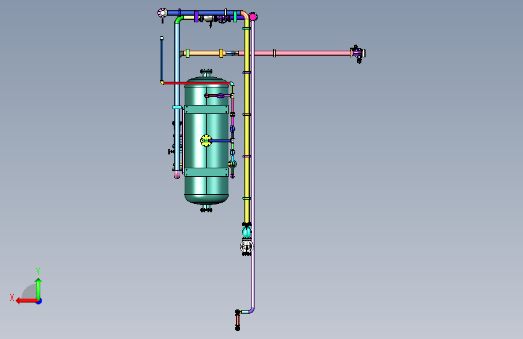Select the light blue vertical pipe beside tank
Screen dimensions: 523x339
point(177,97)
